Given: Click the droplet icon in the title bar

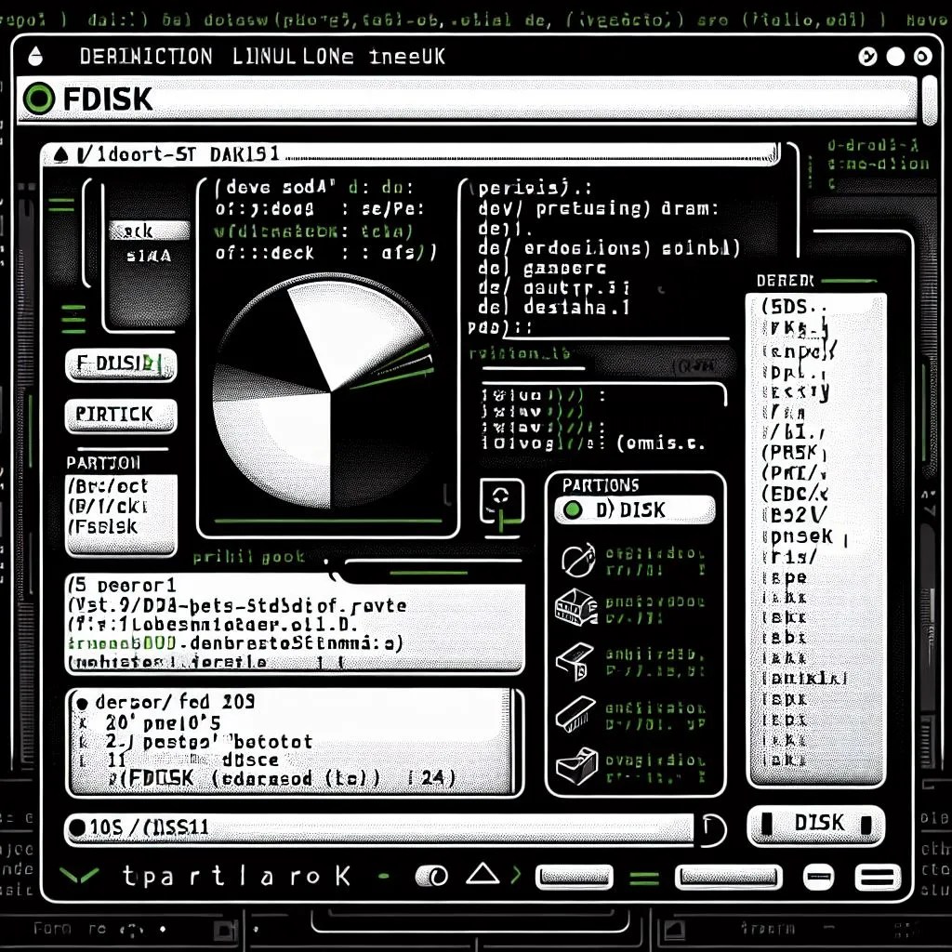Looking at the screenshot, I should point(36,56).
